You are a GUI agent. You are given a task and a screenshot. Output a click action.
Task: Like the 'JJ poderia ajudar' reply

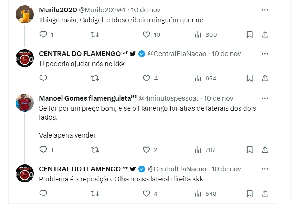tap(146, 78)
